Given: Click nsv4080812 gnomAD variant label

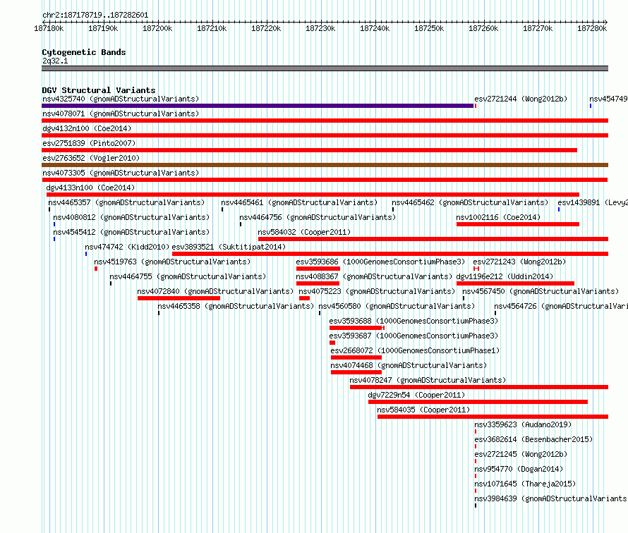Looking at the screenshot, I should tap(131, 217).
